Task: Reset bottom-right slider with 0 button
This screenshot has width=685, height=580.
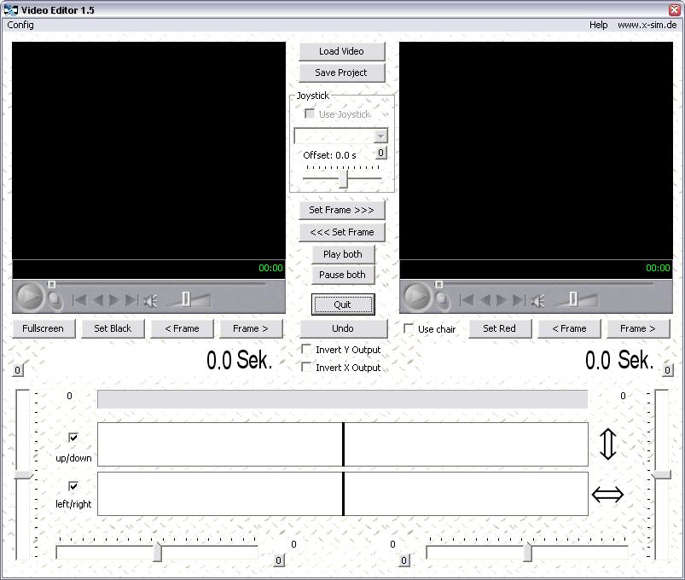Action: [x=404, y=560]
